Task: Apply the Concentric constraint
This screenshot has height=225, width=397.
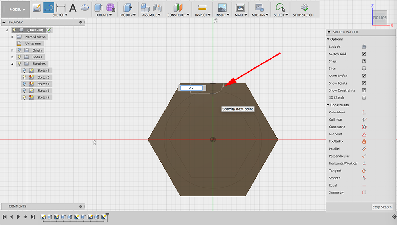Action: coord(364,127)
